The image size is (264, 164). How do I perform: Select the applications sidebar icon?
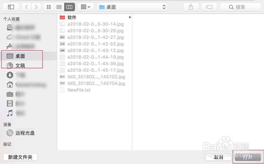9,46
